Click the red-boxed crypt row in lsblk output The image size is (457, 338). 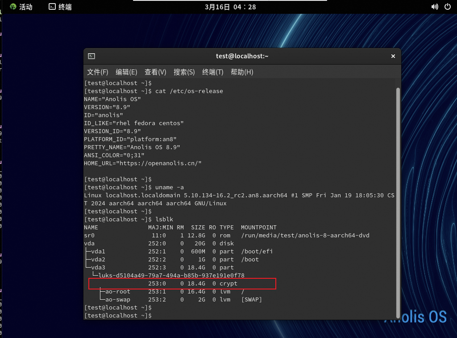point(182,283)
